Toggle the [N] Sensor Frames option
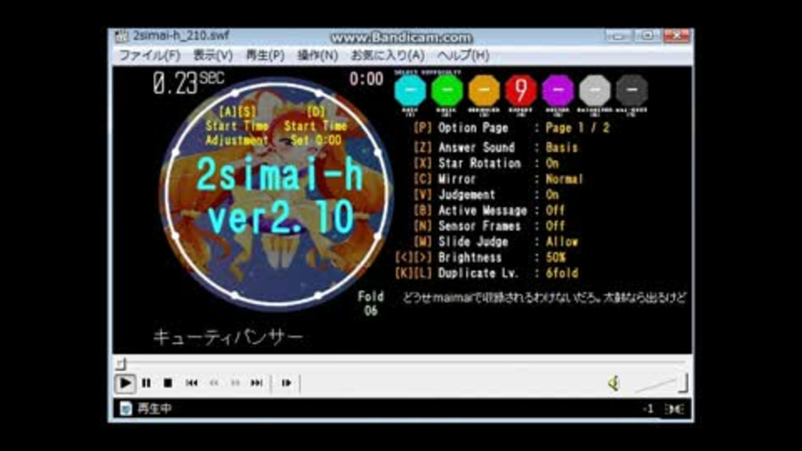 coord(489,226)
